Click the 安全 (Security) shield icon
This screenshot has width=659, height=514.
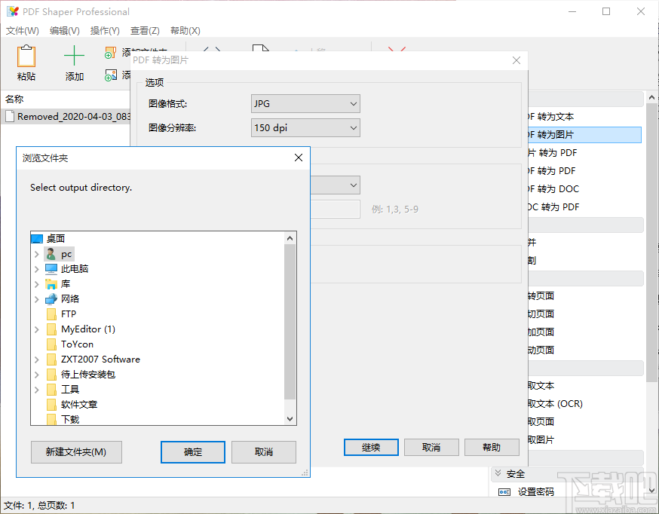[x=498, y=473]
